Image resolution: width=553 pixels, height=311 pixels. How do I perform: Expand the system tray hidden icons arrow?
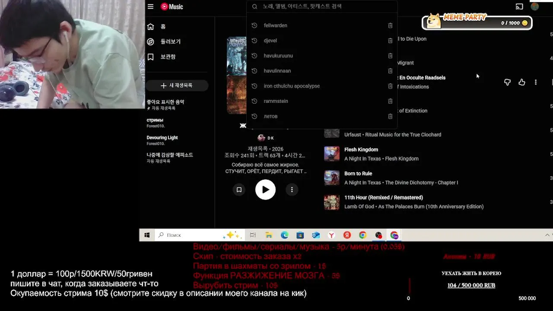[547, 235]
